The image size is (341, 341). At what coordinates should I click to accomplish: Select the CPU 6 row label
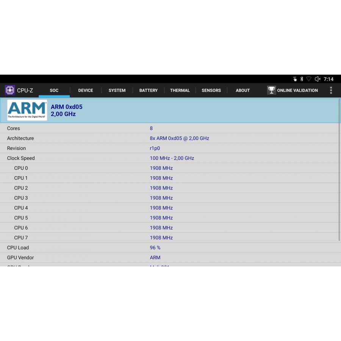pyautogui.click(x=21, y=228)
